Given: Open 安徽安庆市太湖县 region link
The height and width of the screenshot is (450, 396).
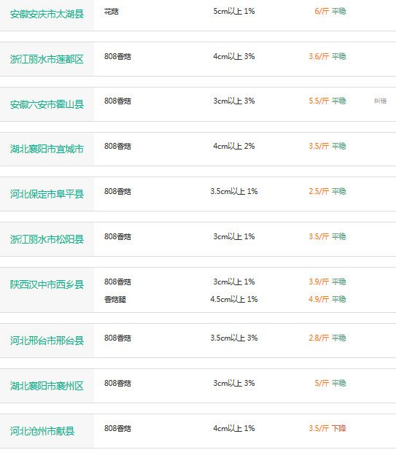Looking at the screenshot, I should pyautogui.click(x=47, y=14).
